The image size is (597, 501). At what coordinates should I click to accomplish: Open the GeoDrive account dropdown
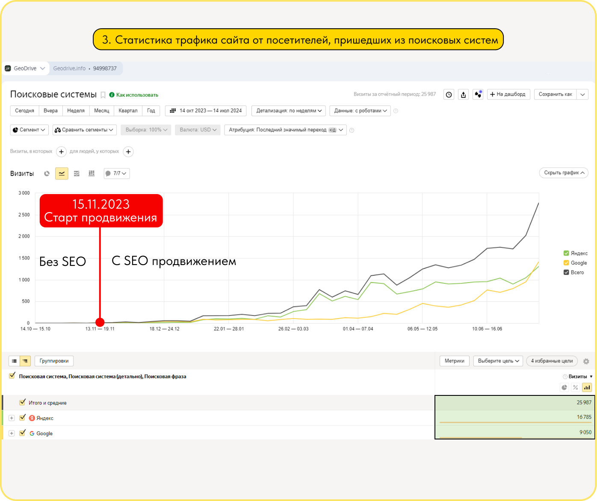[x=25, y=68]
